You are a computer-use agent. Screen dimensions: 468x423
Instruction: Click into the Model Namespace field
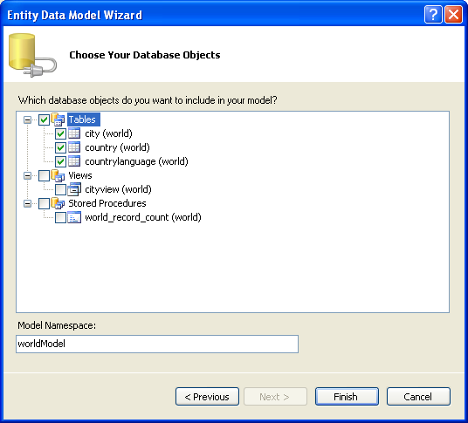(157, 344)
